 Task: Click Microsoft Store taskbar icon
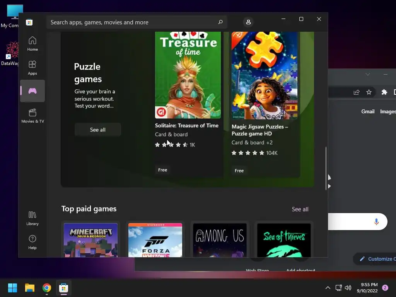[x=64, y=288]
